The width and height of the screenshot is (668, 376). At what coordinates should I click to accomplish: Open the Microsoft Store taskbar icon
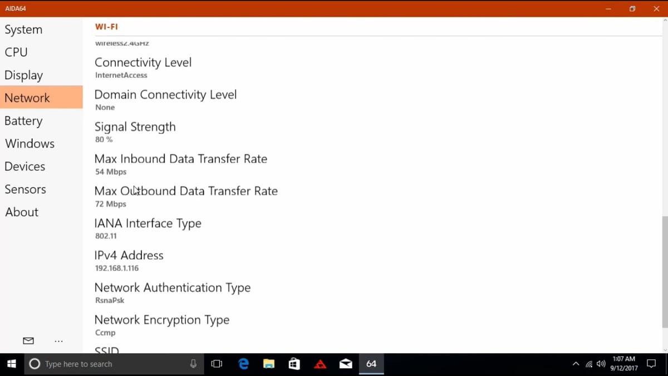click(294, 364)
